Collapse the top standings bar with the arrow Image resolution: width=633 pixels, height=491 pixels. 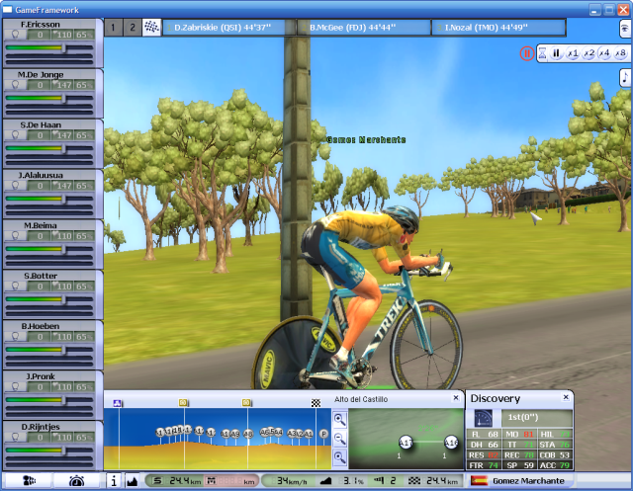(x=624, y=27)
